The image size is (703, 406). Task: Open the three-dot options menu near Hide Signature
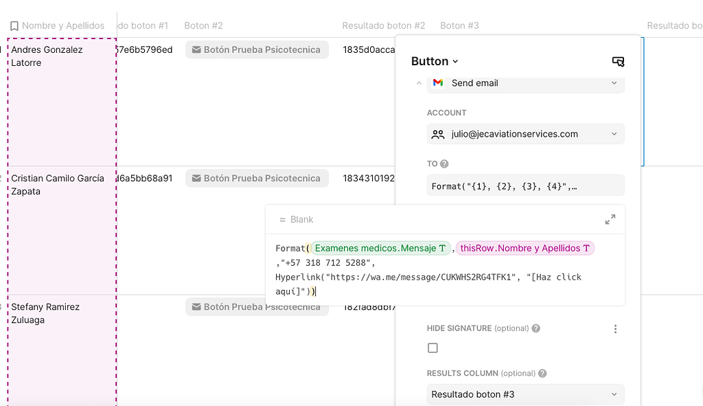615,329
